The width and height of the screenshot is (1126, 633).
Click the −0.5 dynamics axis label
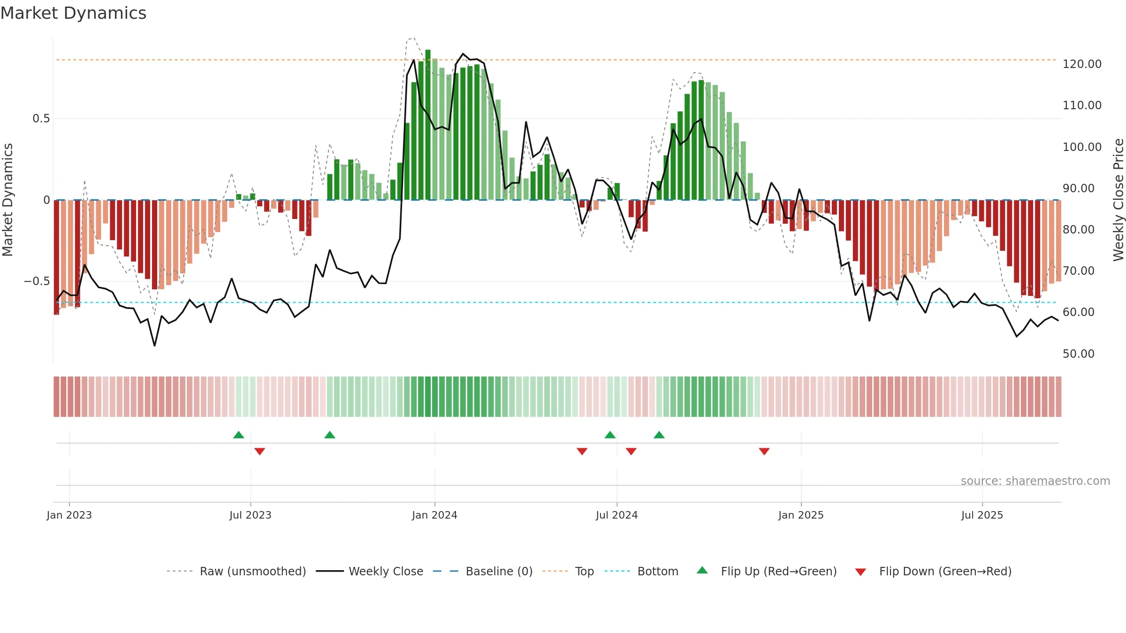(37, 281)
